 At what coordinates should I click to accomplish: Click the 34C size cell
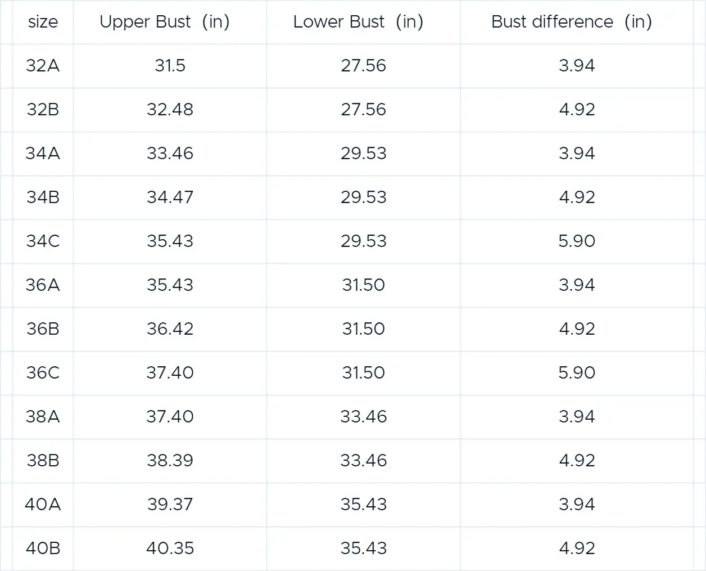tap(43, 241)
